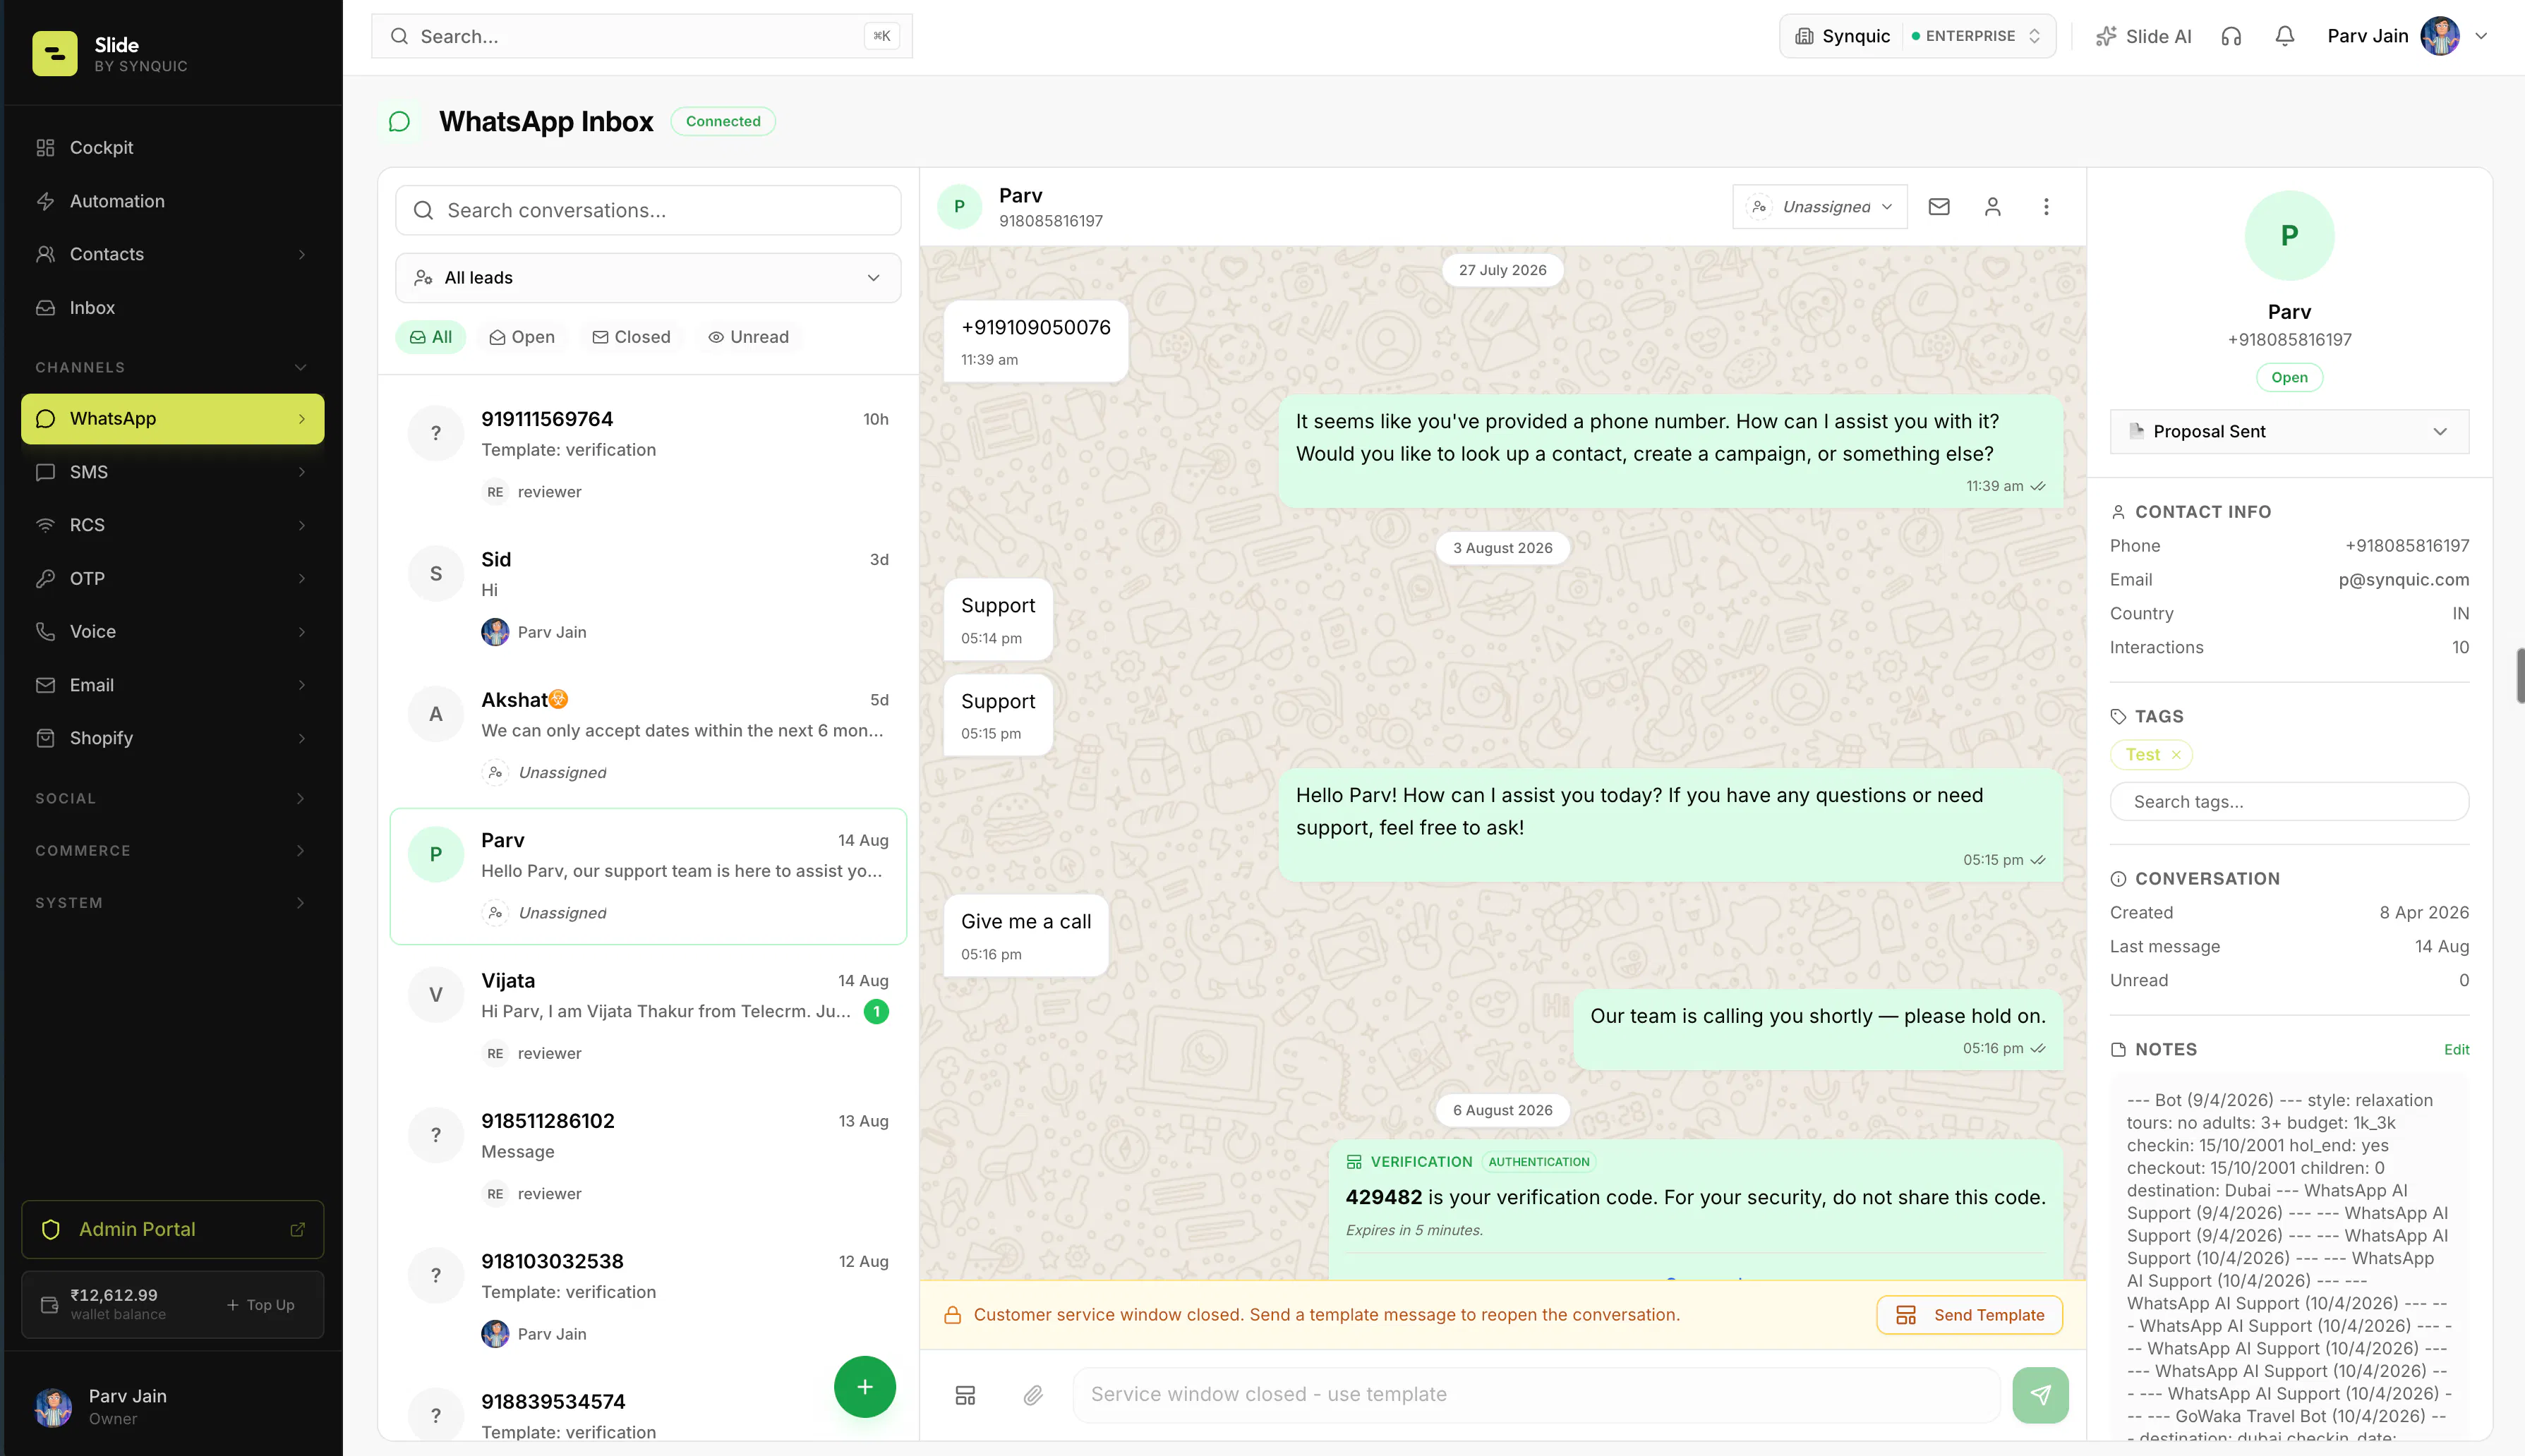Select the Closed filter tab
The image size is (2525, 1456).
point(631,337)
